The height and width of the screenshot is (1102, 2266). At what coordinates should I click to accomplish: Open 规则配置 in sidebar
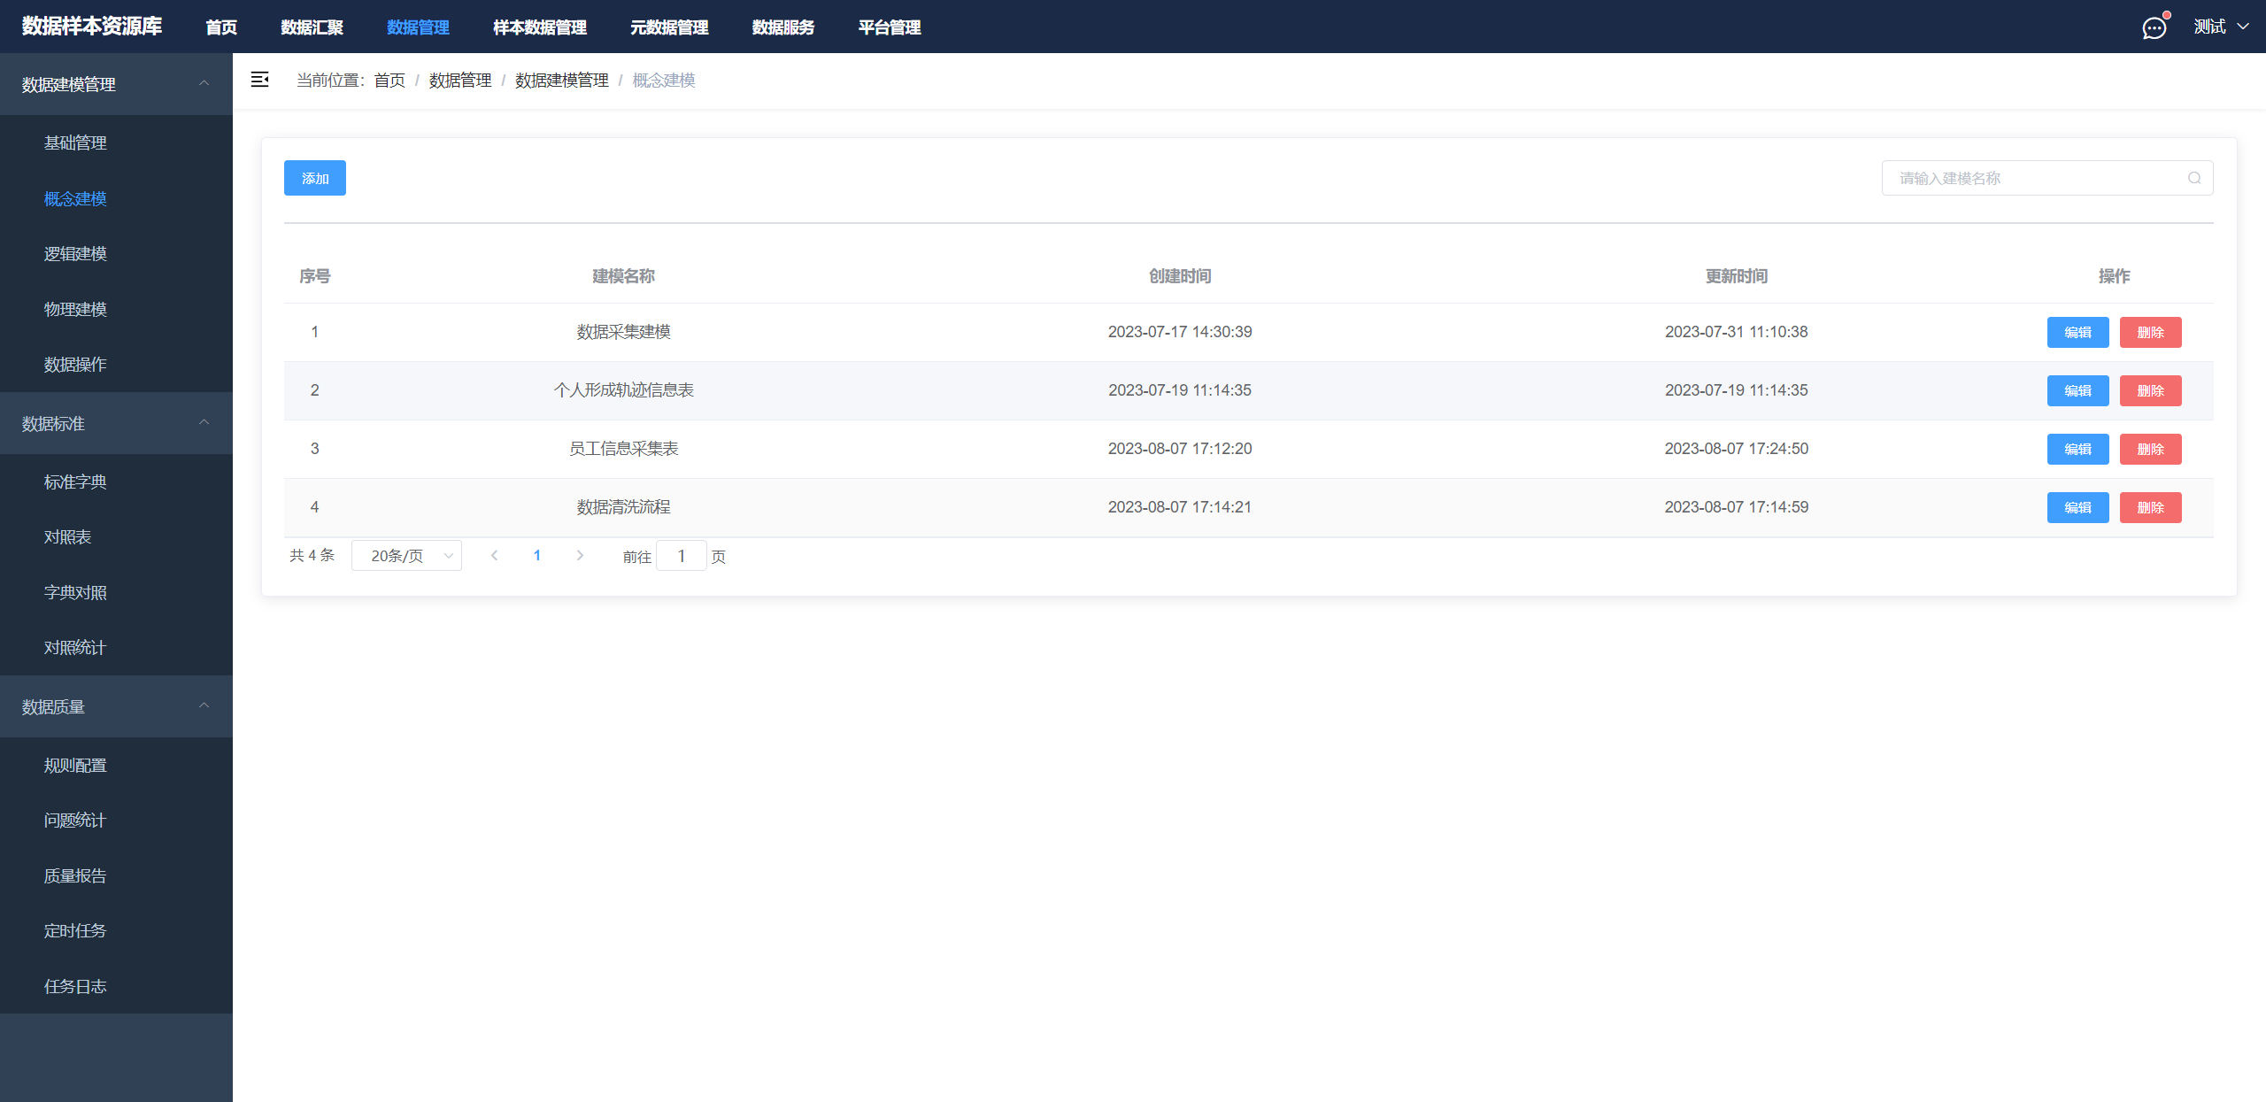(x=116, y=765)
